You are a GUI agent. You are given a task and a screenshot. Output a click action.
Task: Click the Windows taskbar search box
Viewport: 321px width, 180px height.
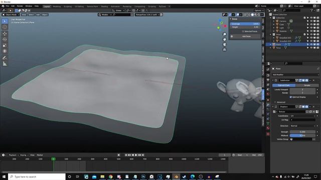[37, 176]
